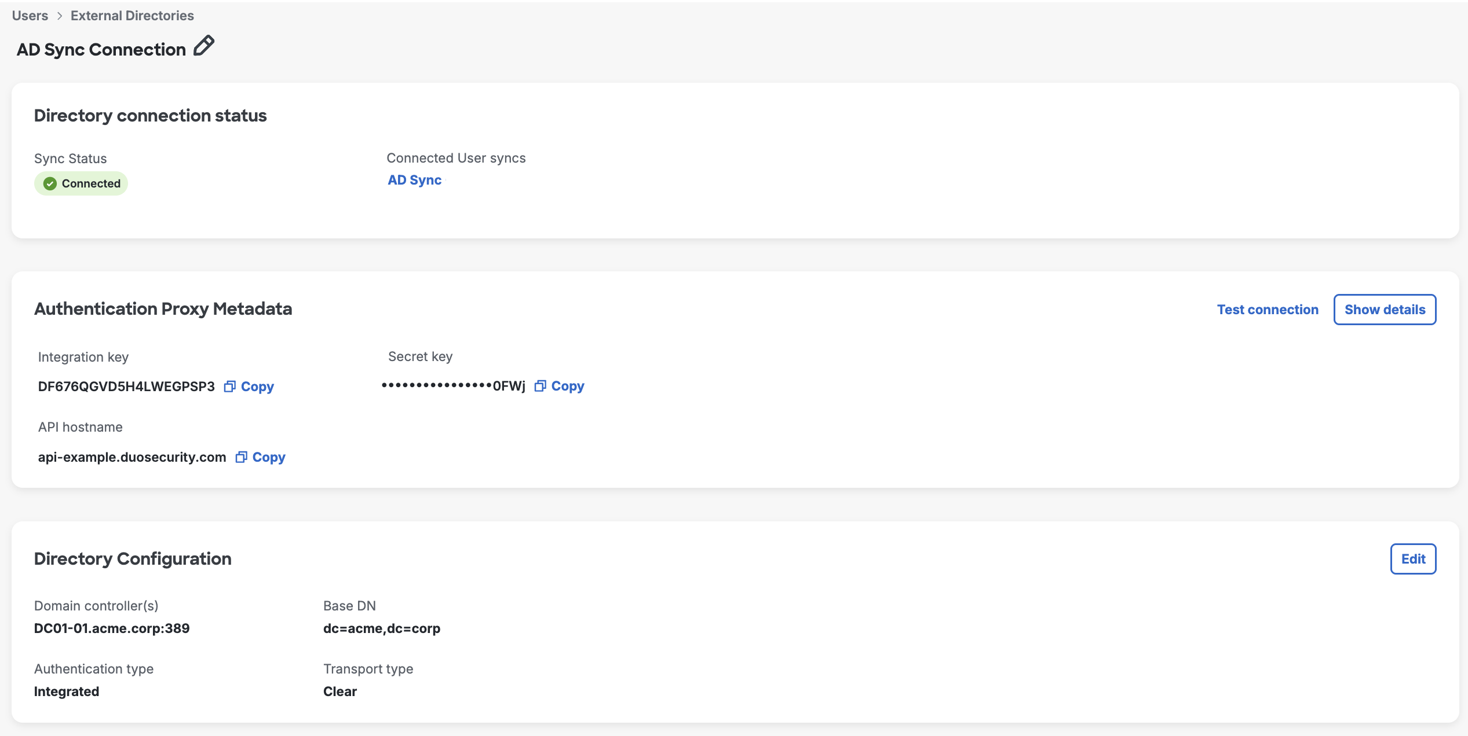Click the copy icon beside the Integration key
This screenshot has height=736, width=1468.
(230, 387)
